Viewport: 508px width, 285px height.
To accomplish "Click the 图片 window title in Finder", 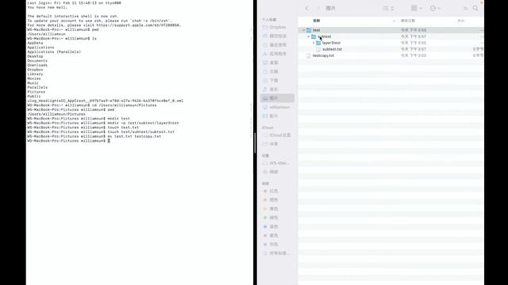I will [x=330, y=9].
